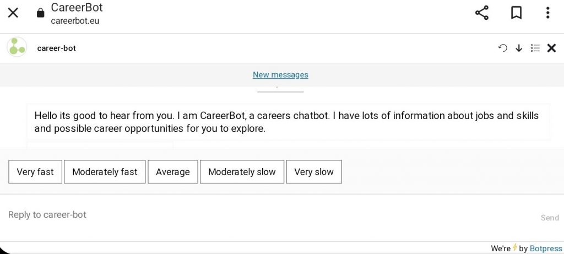Tap the careerbot.eu address text
The image size is (564, 254).
[75, 21]
